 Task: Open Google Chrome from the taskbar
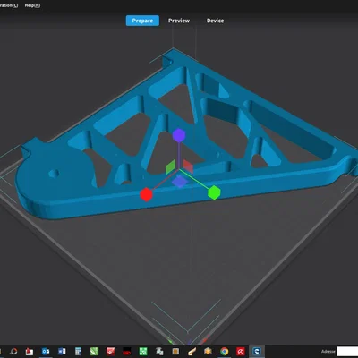click(x=225, y=352)
